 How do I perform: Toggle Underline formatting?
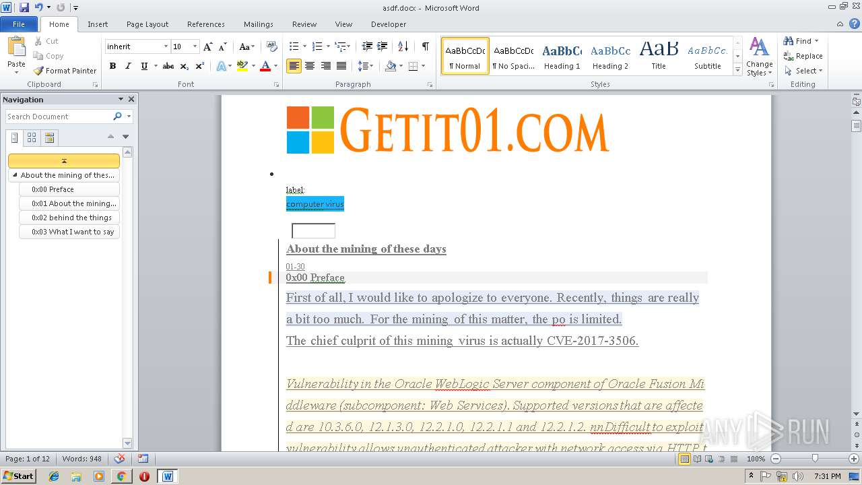click(144, 66)
